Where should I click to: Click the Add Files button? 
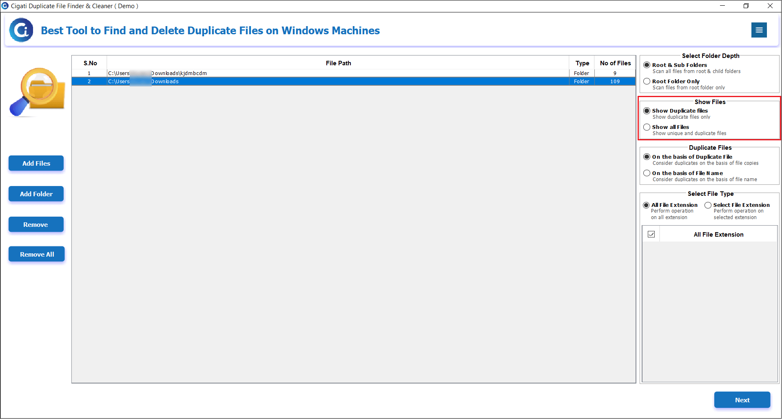[x=36, y=163]
